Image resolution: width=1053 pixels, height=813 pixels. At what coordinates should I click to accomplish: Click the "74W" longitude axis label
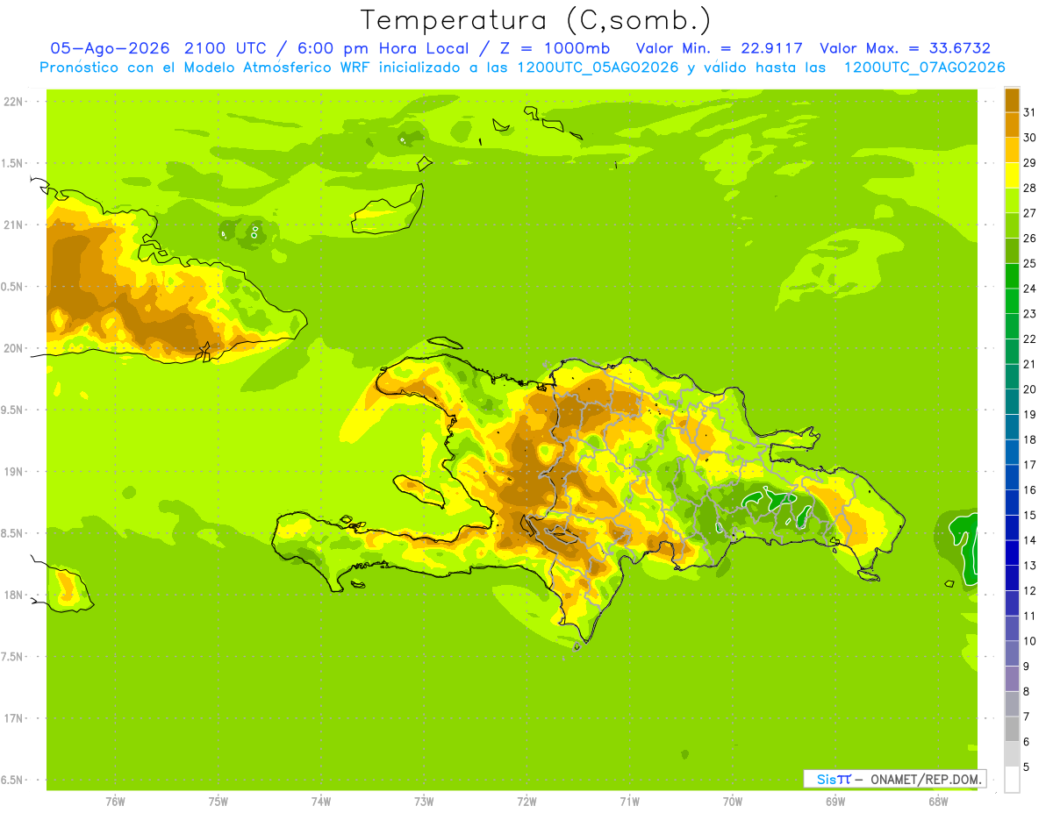coord(321,802)
